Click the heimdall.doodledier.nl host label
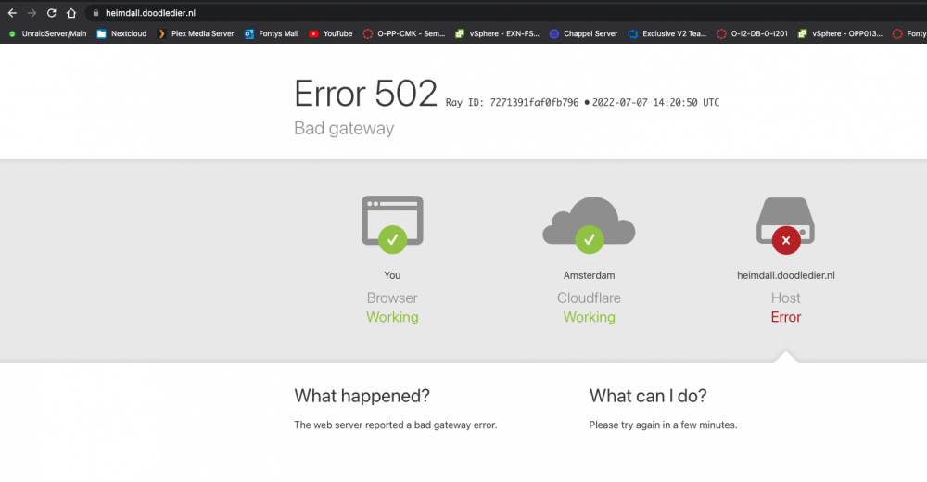 click(786, 275)
